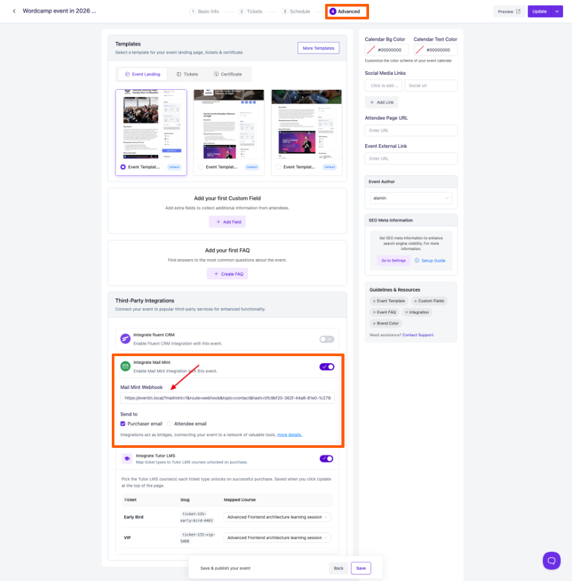
Task: Open Integration guideline tag
Action: click(417, 312)
